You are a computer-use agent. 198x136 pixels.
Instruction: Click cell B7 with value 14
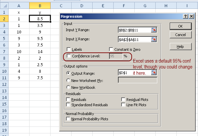point(40,51)
